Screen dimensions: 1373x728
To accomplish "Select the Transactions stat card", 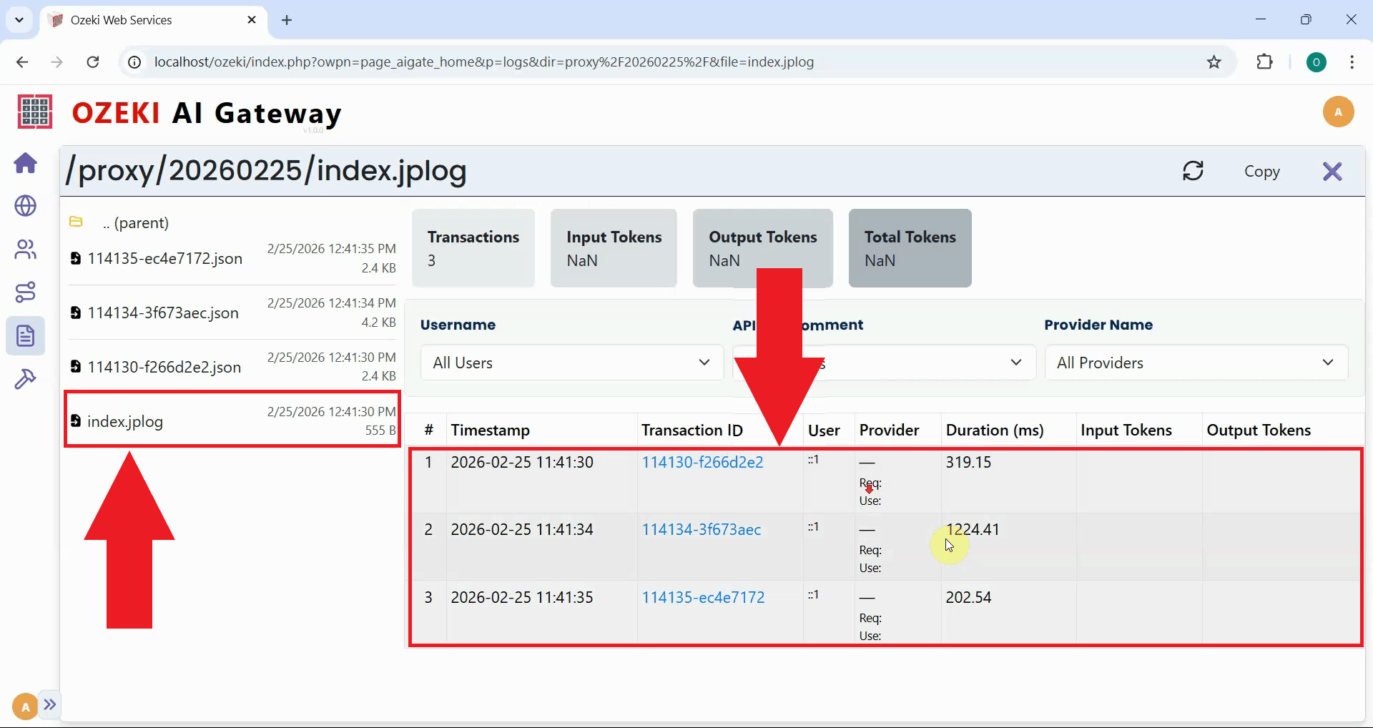I will [x=473, y=247].
